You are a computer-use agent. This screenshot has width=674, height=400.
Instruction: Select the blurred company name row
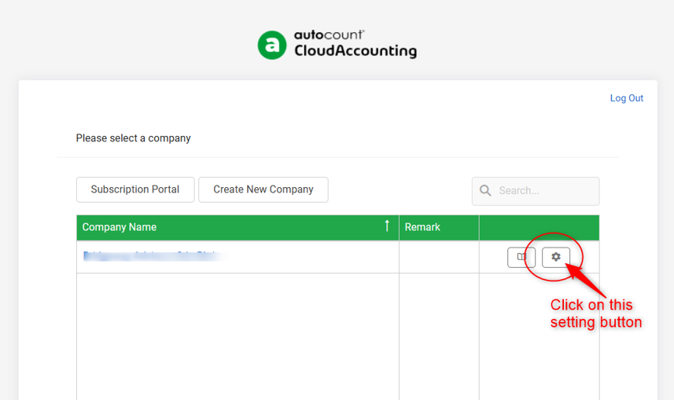pyautogui.click(x=337, y=256)
